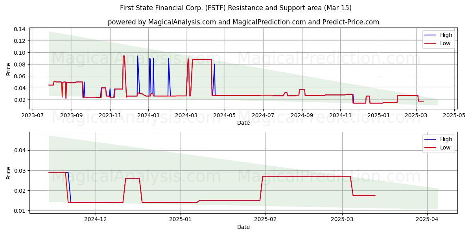472x236 pixels.
Task: Click the '2024-03' tick label
Action: 186,116
